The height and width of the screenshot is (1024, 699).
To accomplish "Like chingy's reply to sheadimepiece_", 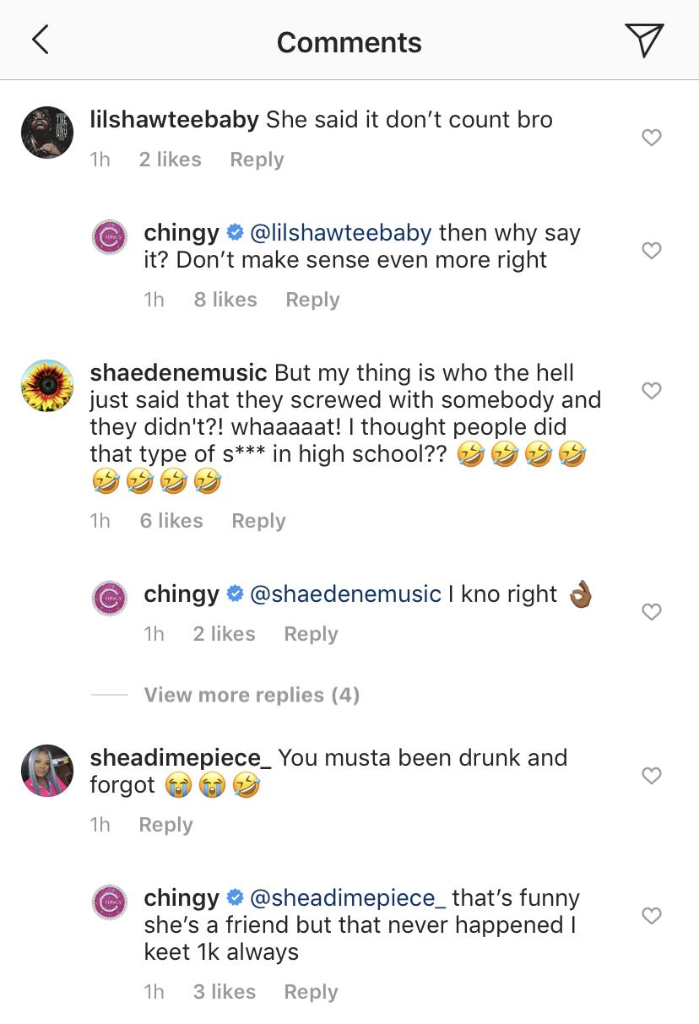I will pos(651,916).
